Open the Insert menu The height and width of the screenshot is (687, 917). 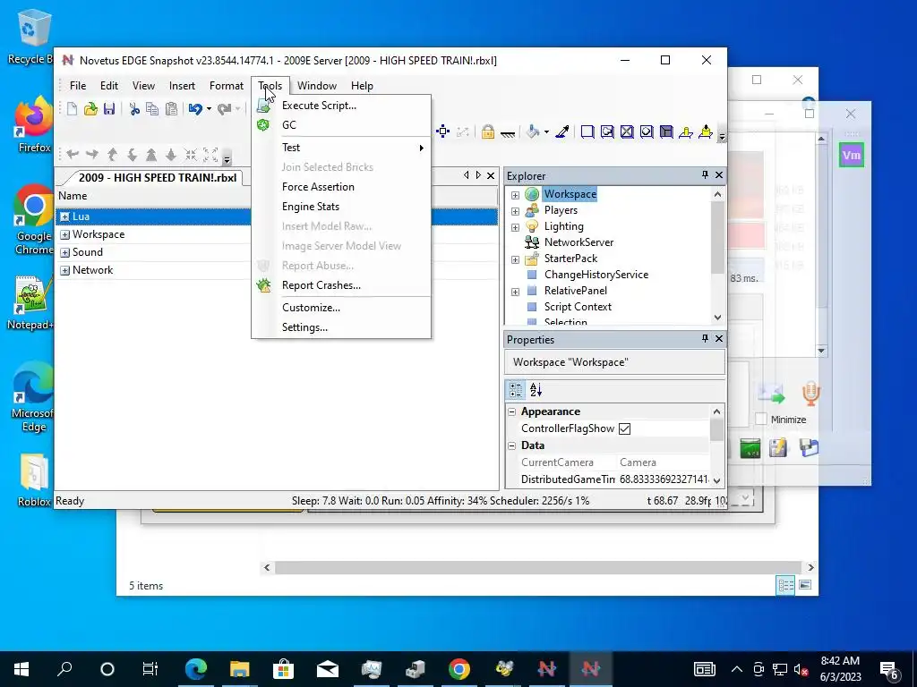[182, 86]
